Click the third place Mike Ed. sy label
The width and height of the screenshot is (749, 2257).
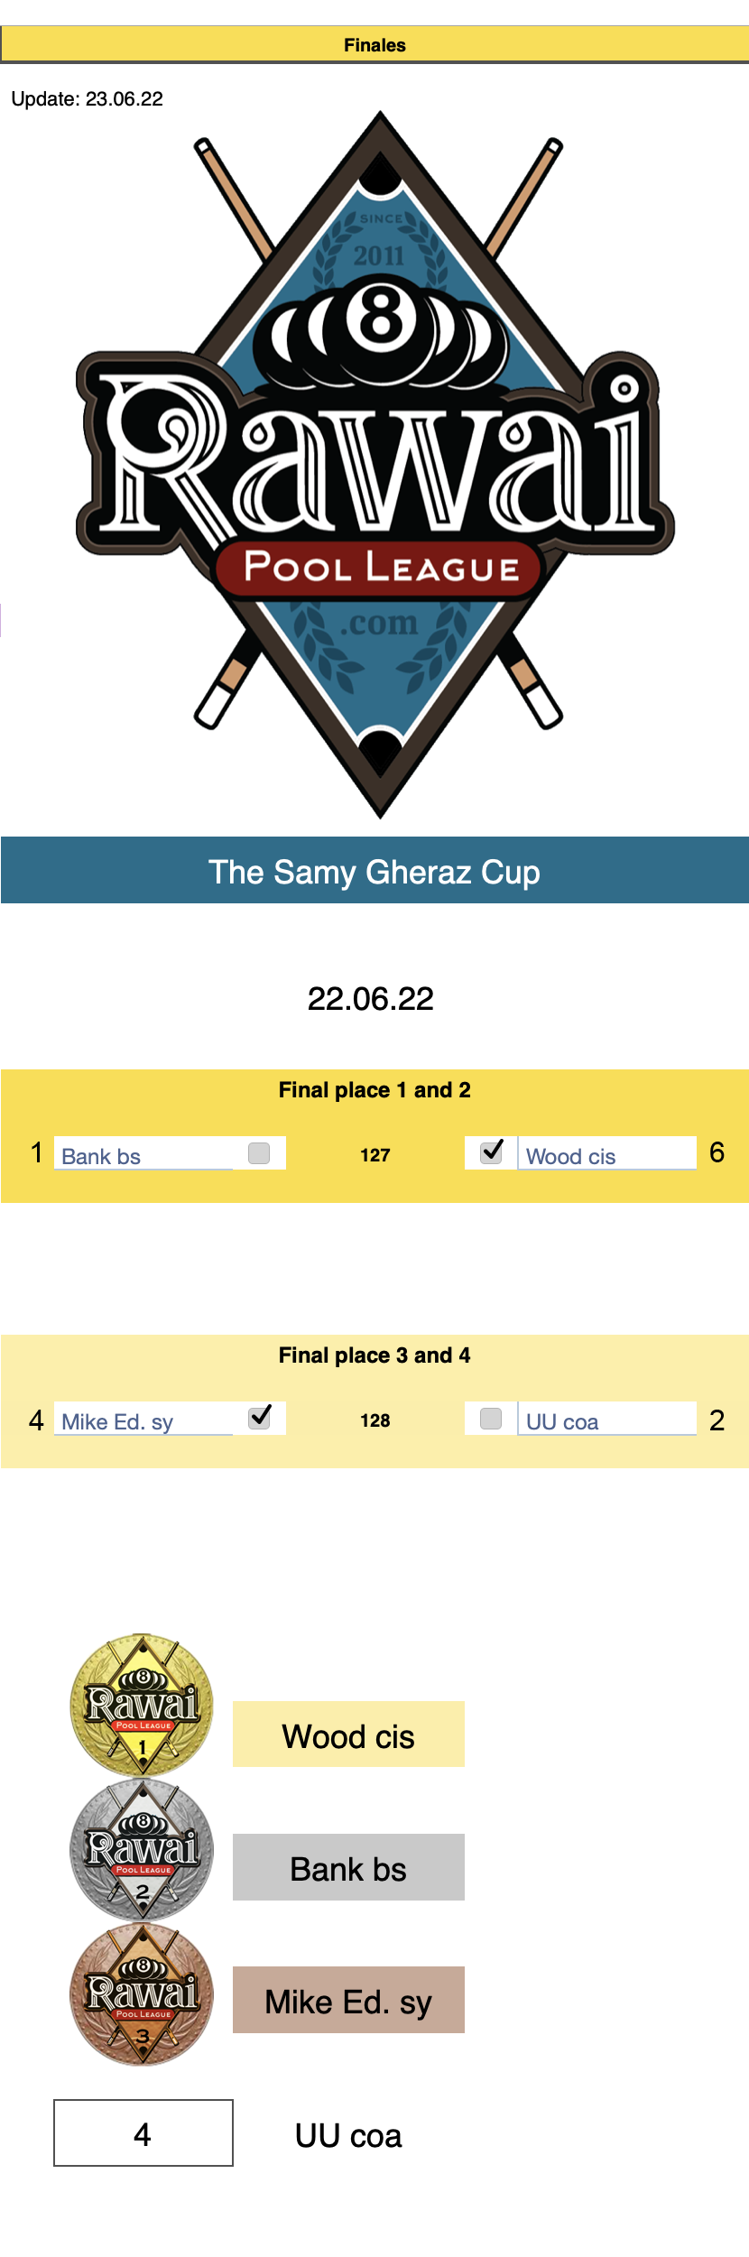(x=348, y=2001)
